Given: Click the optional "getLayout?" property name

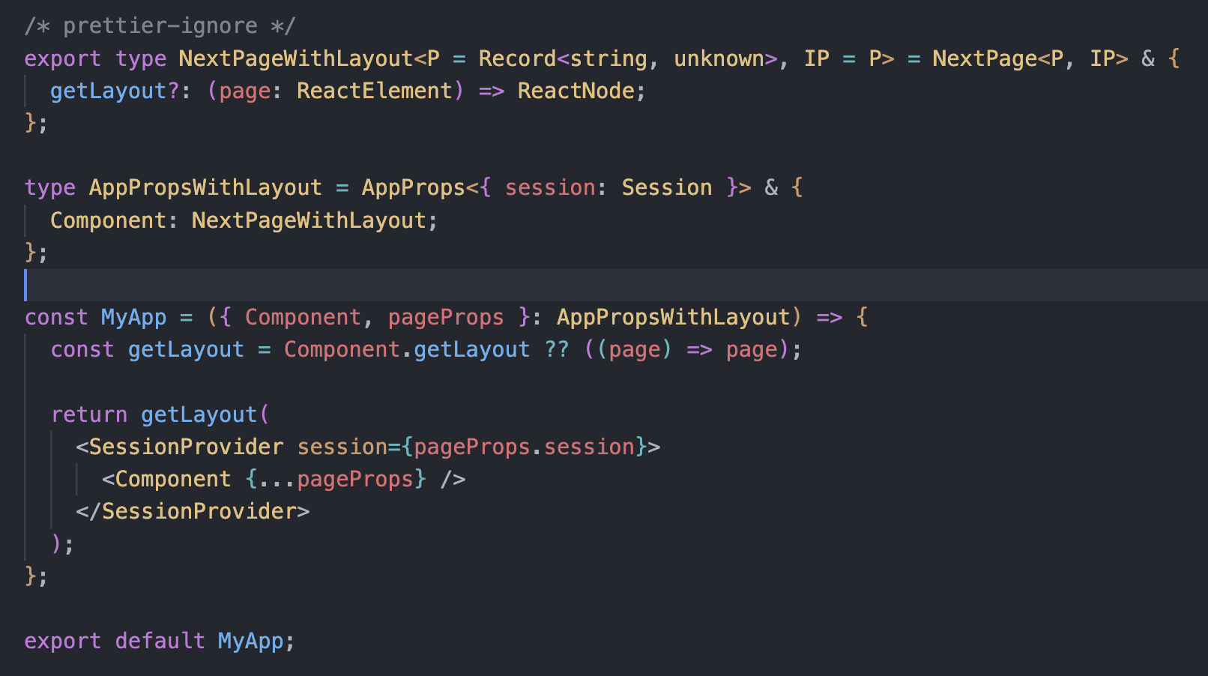Looking at the screenshot, I should coord(115,91).
